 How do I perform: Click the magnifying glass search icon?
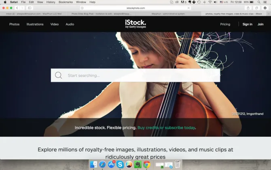[59, 75]
